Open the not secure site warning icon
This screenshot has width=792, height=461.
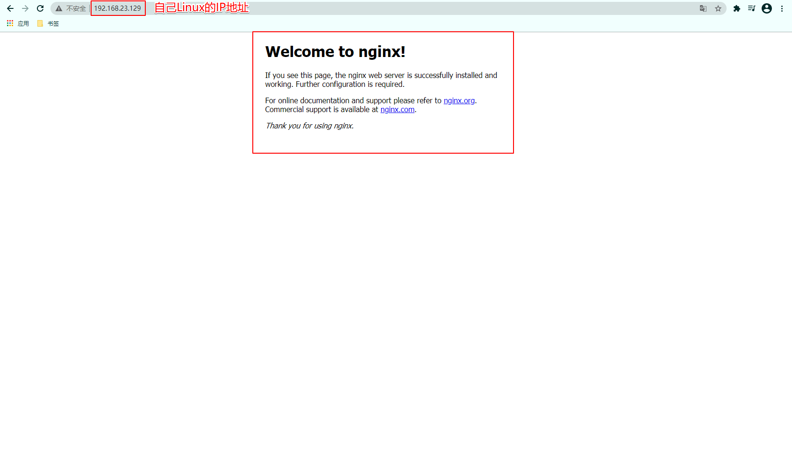[59, 8]
